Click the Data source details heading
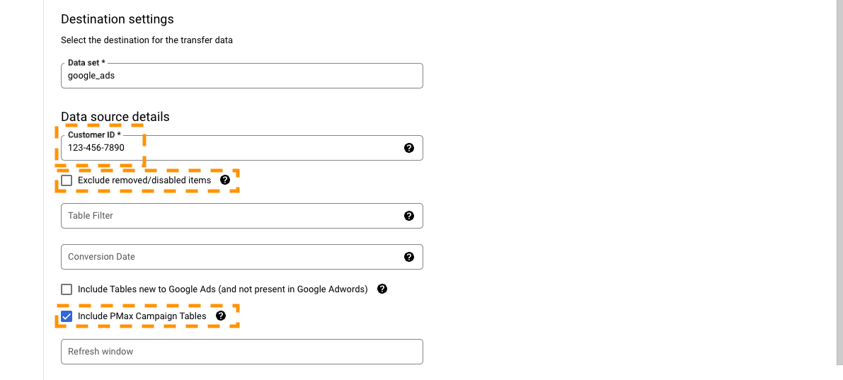This screenshot has width=843, height=380. point(115,117)
